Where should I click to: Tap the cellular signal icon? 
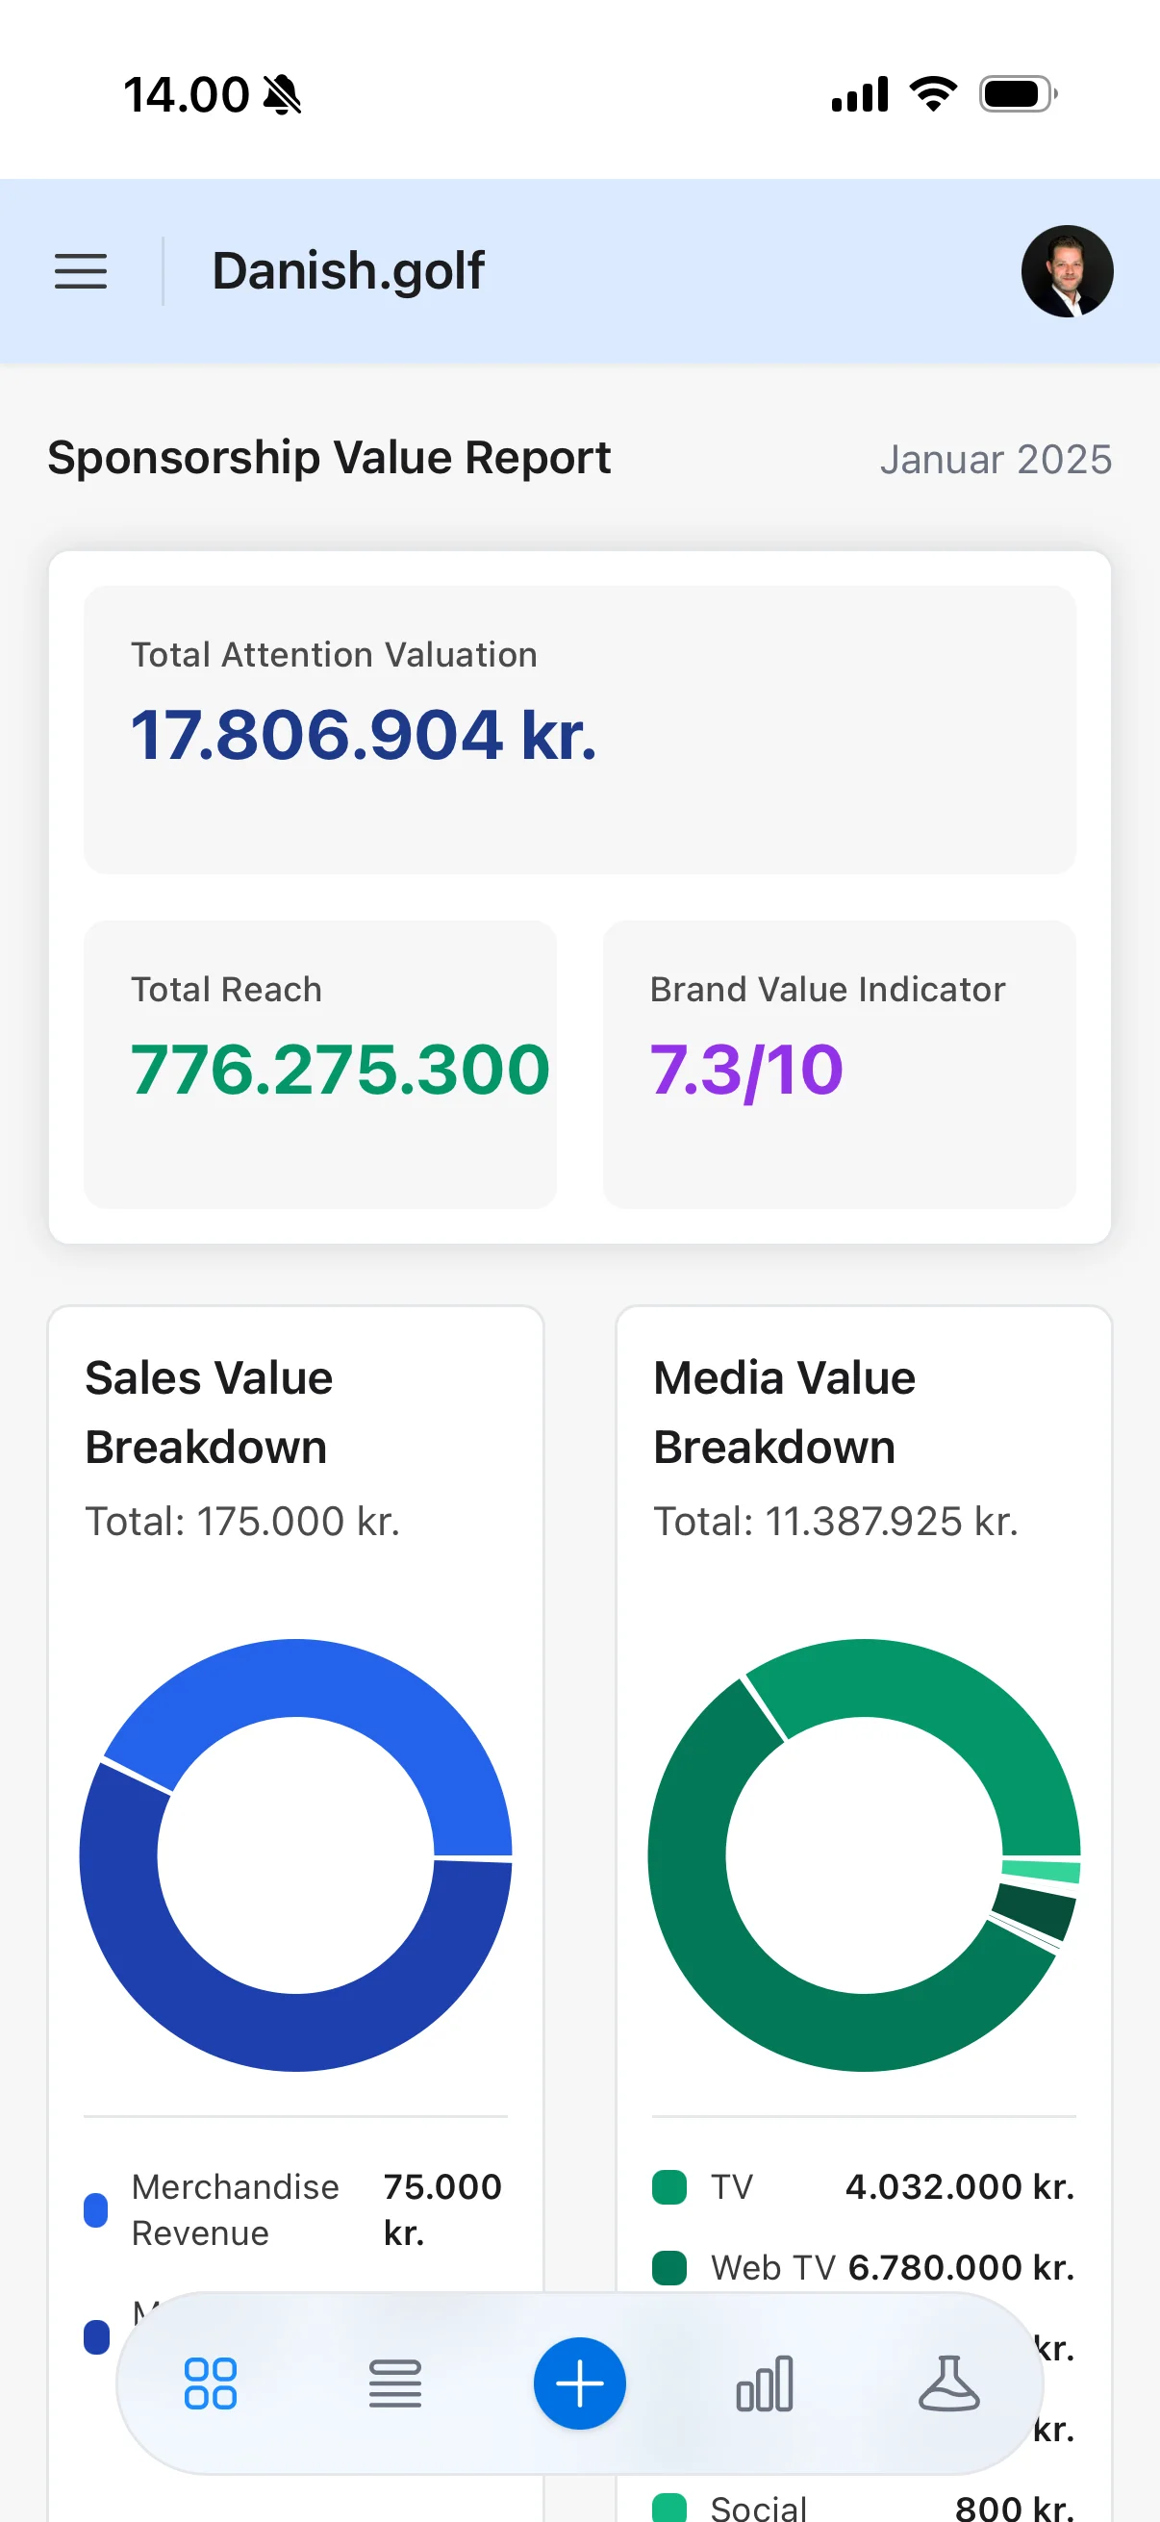860,94
